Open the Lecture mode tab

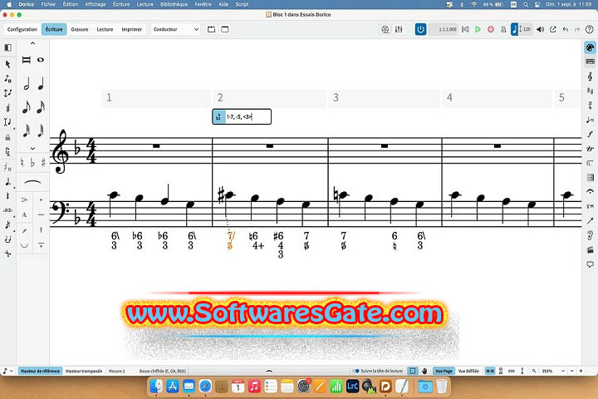pyautogui.click(x=105, y=29)
